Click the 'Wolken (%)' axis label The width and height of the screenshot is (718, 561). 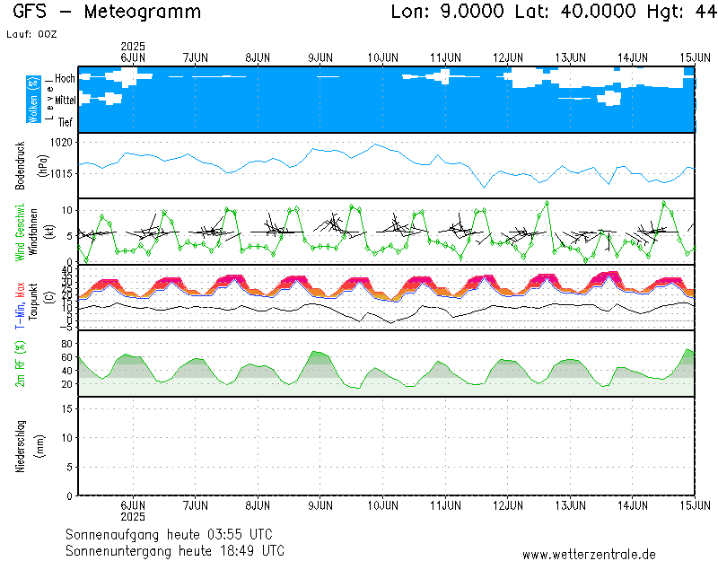click(33, 100)
